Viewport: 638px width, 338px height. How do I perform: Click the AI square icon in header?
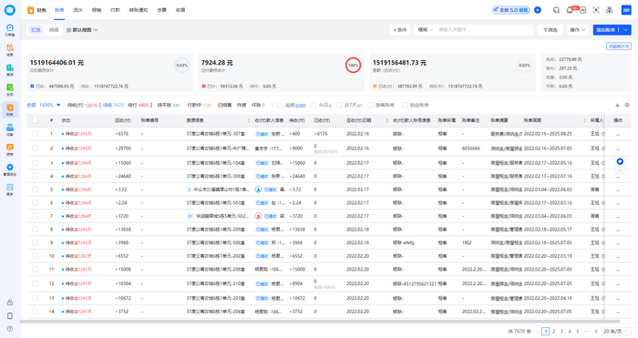(582, 10)
